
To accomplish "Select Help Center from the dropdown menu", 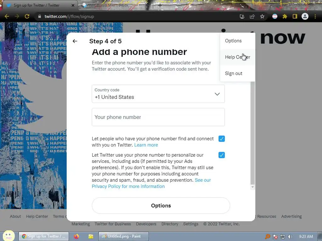I will click(238, 57).
